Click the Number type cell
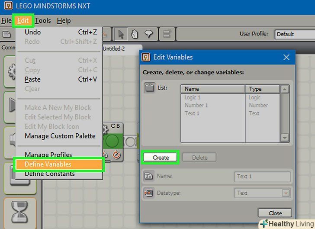 [258, 105]
